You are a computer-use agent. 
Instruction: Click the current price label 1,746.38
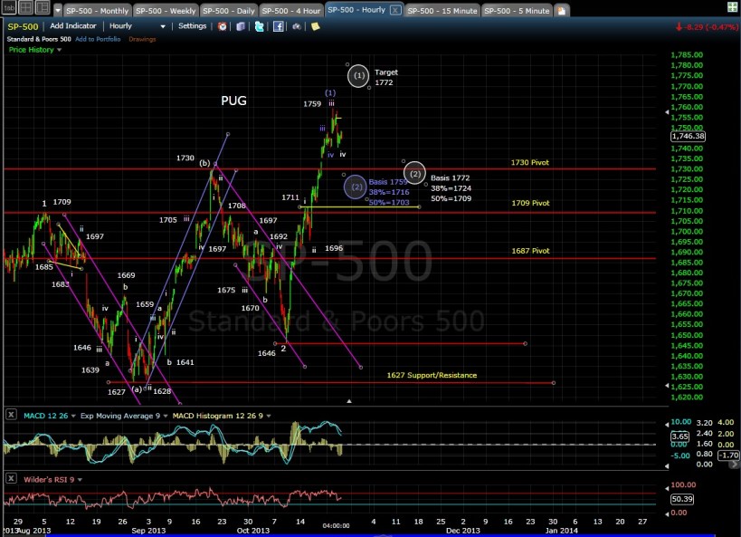[688, 136]
